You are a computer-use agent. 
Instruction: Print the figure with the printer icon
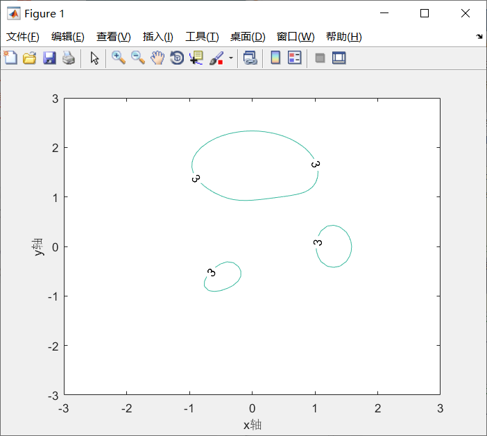coord(69,58)
